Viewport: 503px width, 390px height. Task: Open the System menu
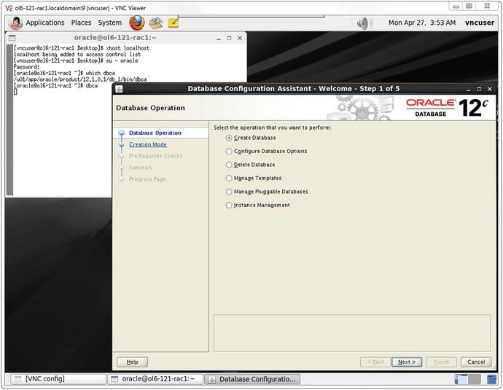point(110,23)
